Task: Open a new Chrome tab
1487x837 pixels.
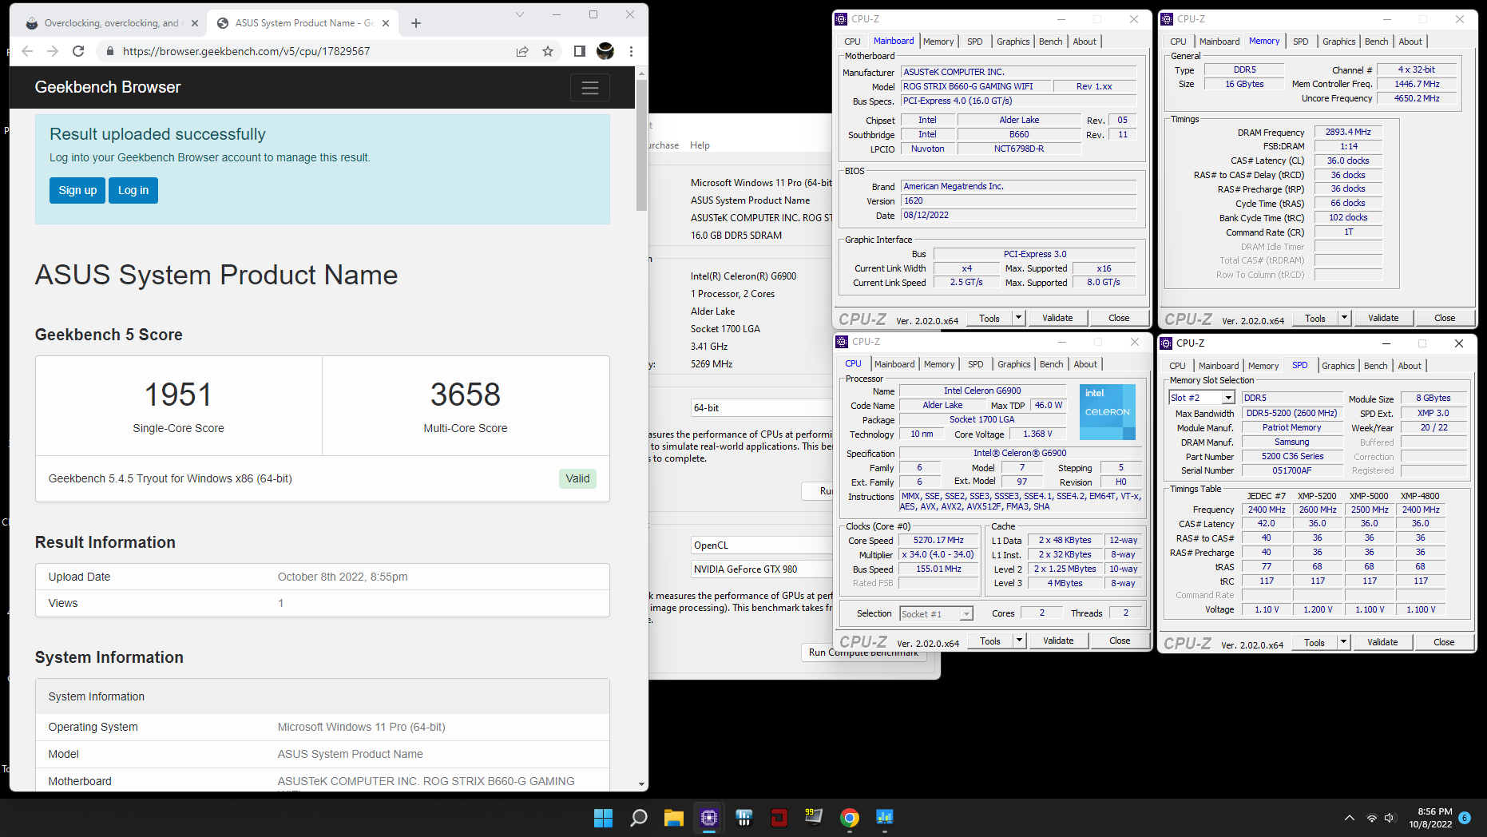Action: (415, 23)
